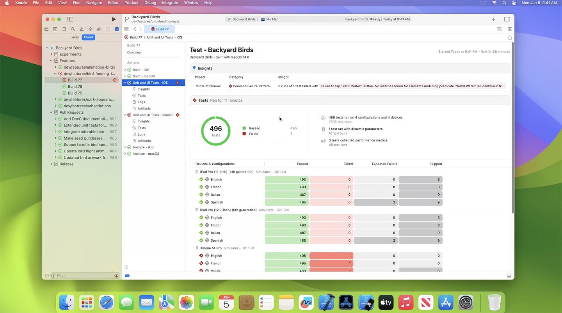The height and width of the screenshot is (313, 562).
Task: Collapse the Backyard Birds project tree
Action: pos(47,48)
